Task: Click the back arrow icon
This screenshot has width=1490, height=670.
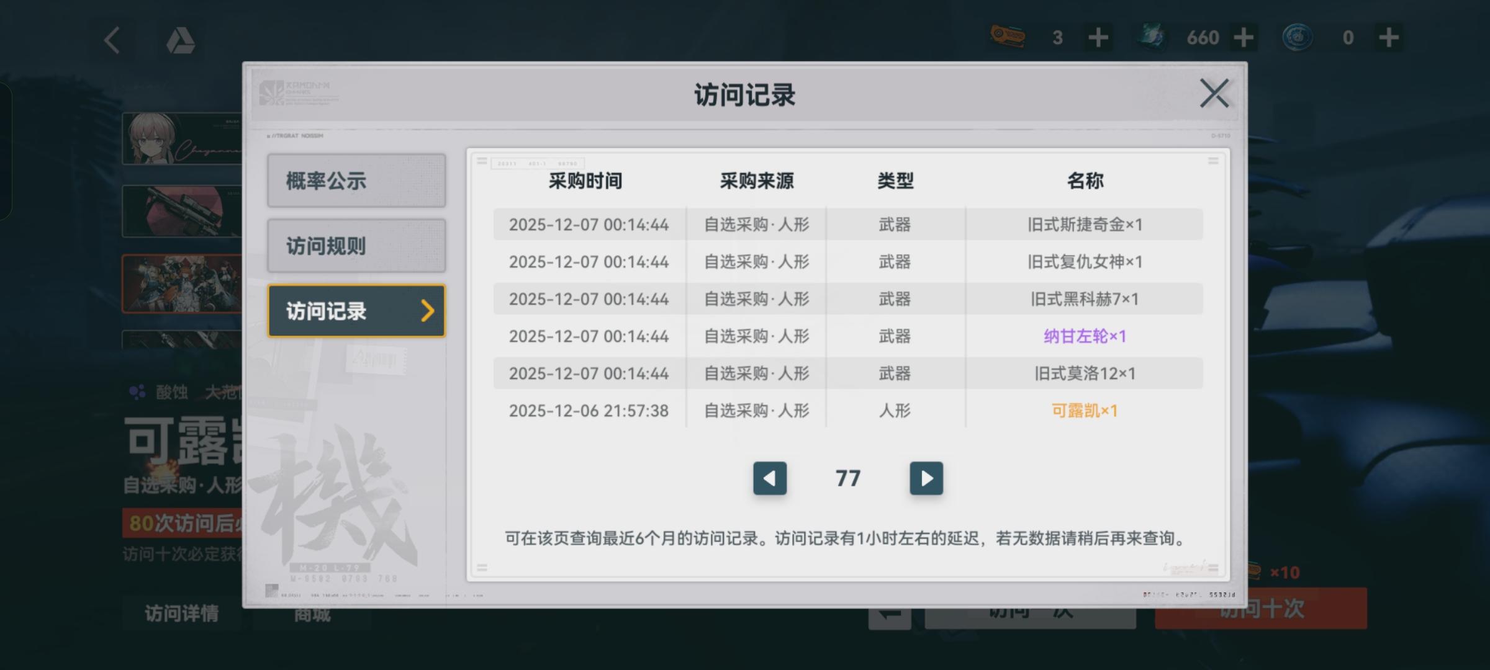Action: tap(112, 40)
